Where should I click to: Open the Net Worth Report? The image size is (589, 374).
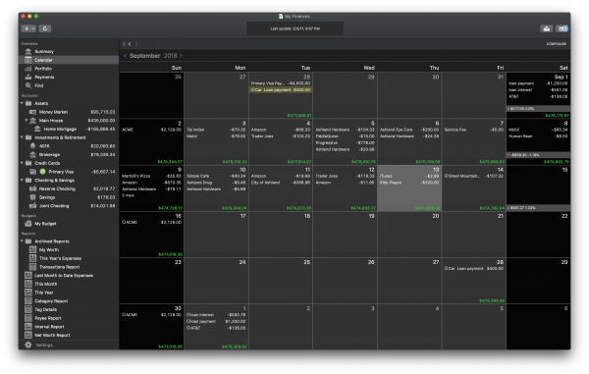pyautogui.click(x=52, y=335)
